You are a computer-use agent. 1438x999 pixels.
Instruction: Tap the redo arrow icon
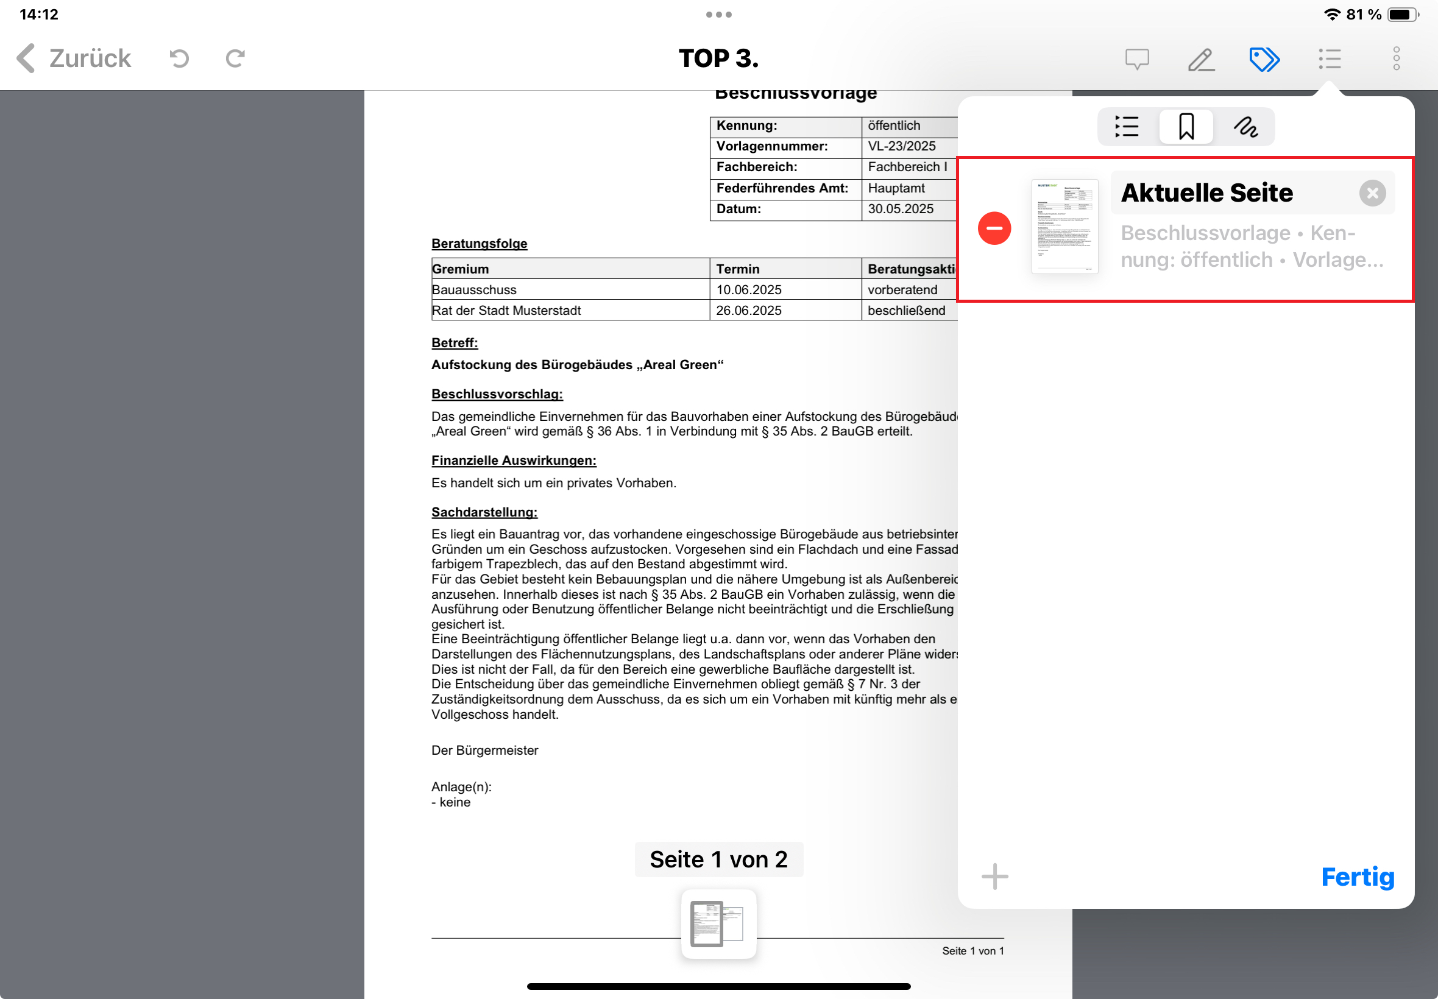[235, 58]
